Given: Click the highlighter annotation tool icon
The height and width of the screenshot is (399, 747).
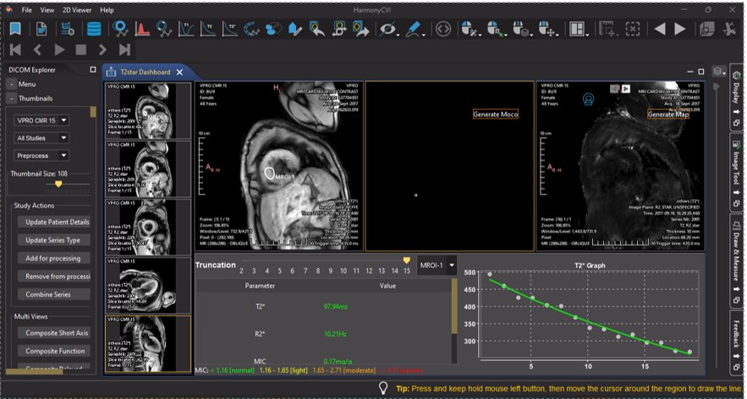Looking at the screenshot, I should click(413, 30).
